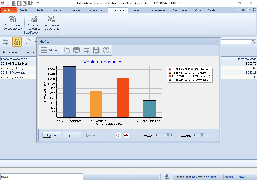This screenshot has height=180, width=257.
Task: Click the Alejar button
Action: (x=72, y=135)
